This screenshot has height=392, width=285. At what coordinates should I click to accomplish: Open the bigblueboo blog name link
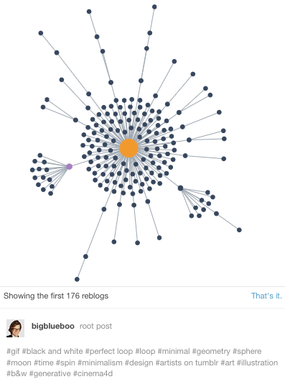point(53,326)
